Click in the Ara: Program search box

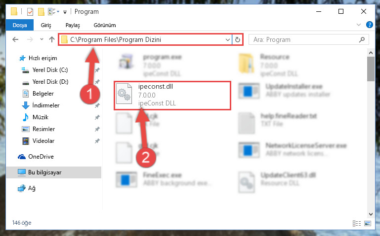(x=304, y=39)
